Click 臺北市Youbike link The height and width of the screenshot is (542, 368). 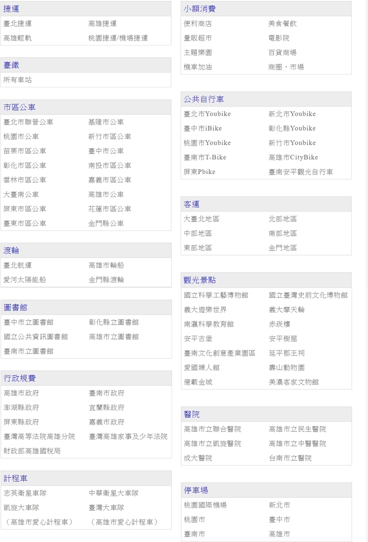pos(207,114)
